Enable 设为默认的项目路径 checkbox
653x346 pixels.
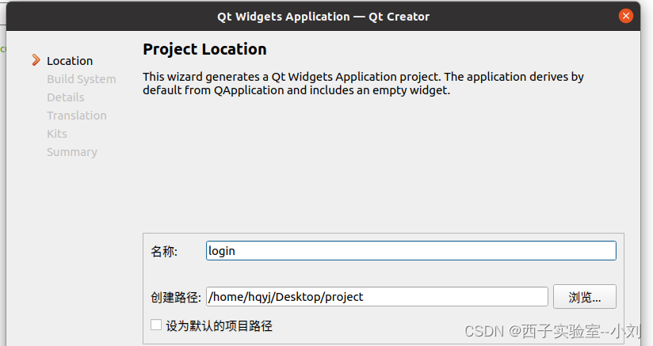point(156,325)
